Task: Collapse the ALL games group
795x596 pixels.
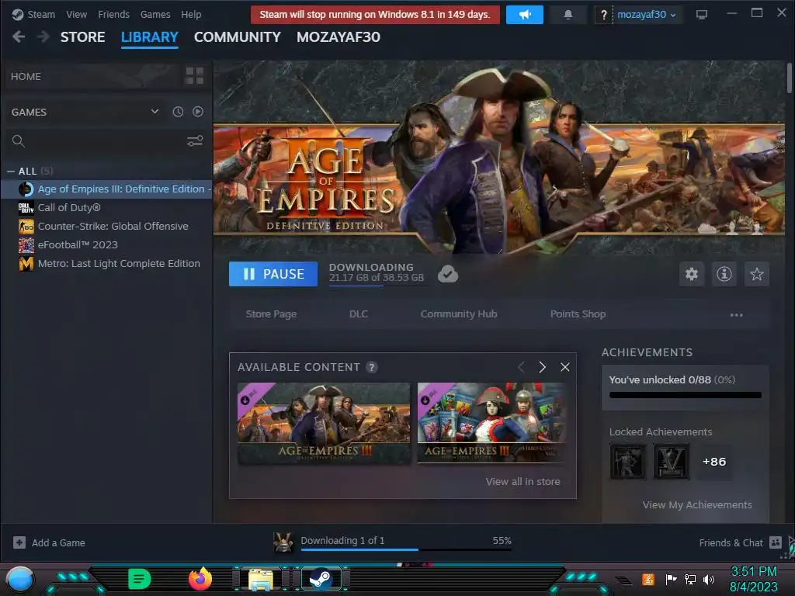Action: (11, 172)
